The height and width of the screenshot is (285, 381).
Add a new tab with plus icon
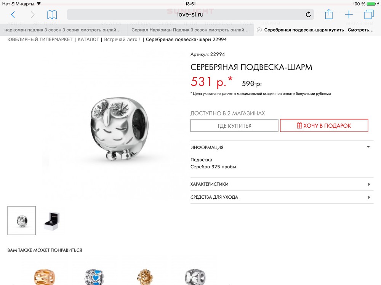[x=349, y=14]
